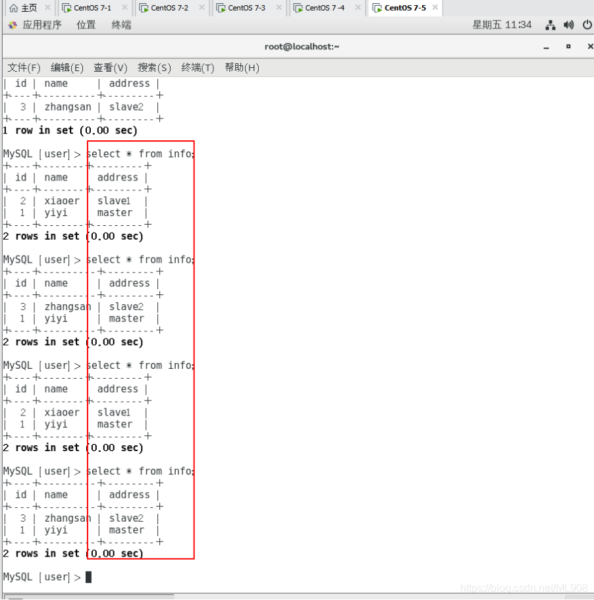Screen dimensions: 594x600
Task: Close the 主页 home tab
Action: point(47,7)
